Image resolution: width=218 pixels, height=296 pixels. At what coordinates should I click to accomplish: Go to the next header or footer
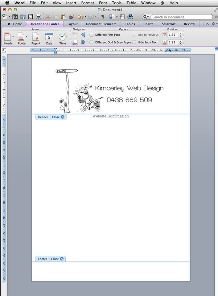pyautogui.click(x=83, y=42)
